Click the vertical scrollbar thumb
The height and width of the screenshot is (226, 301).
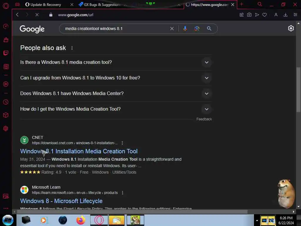coord(298,89)
